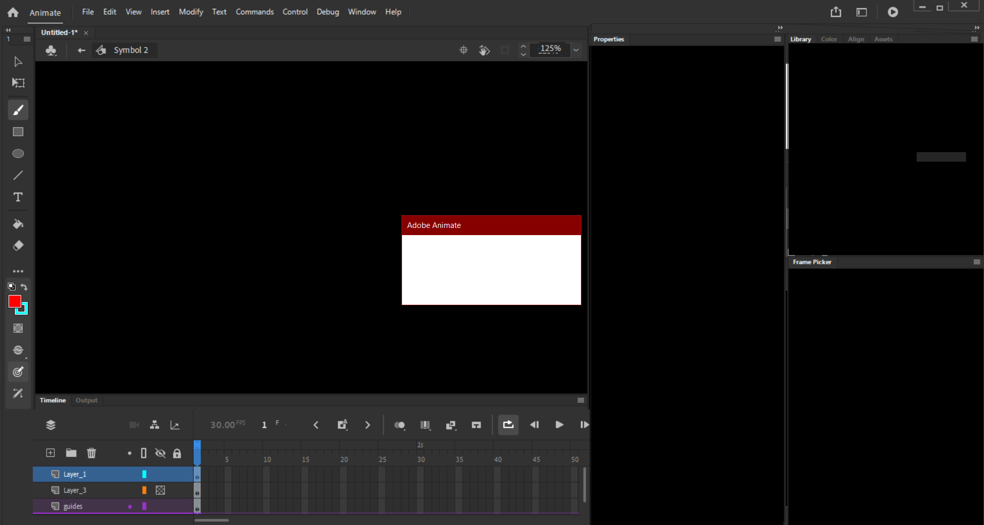Click the Home icon
The height and width of the screenshot is (525, 984).
[x=13, y=12]
